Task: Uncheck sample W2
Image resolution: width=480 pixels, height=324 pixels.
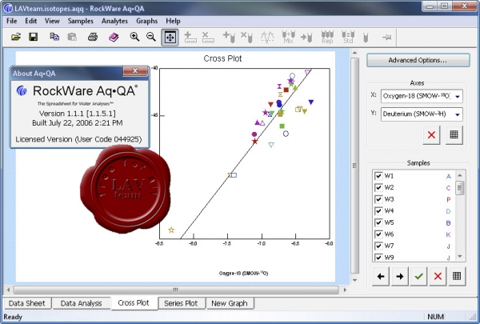Action: (x=378, y=187)
